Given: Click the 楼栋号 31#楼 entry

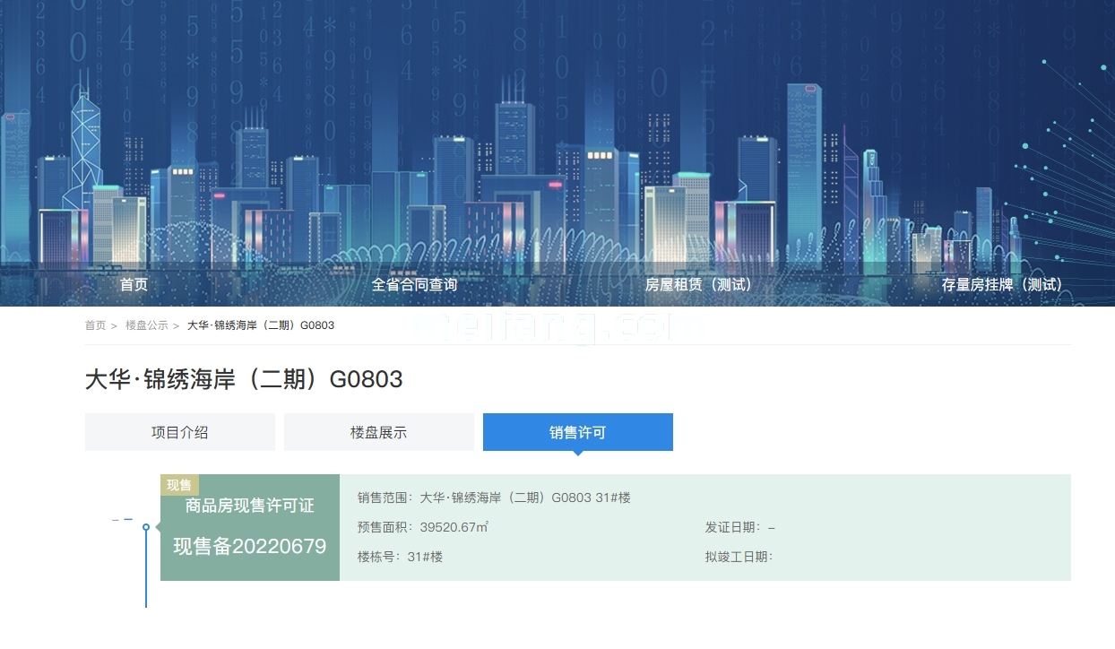Looking at the screenshot, I should [400, 557].
